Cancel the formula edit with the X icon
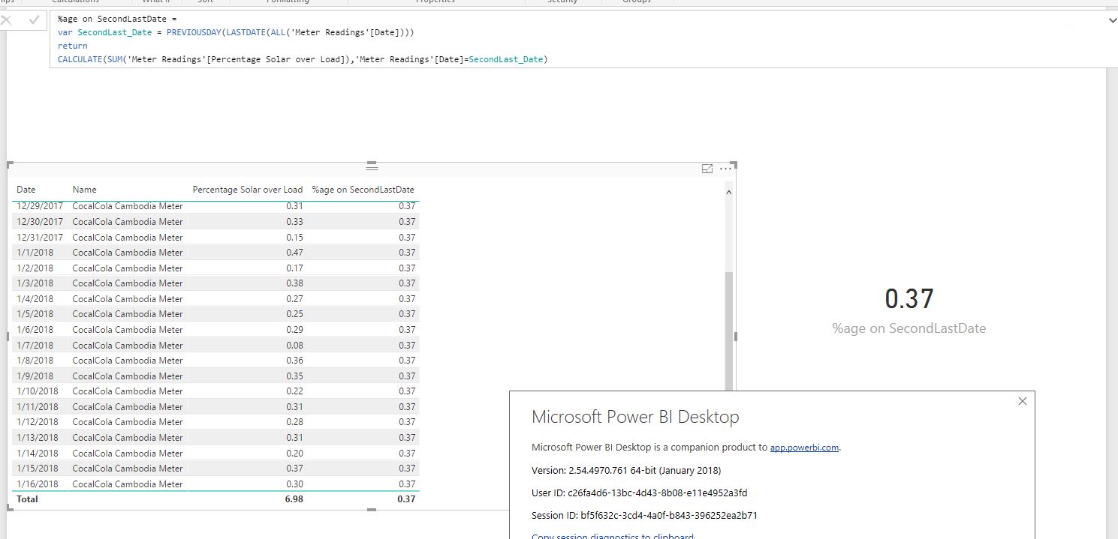This screenshot has height=539, width=1118. click(6, 20)
